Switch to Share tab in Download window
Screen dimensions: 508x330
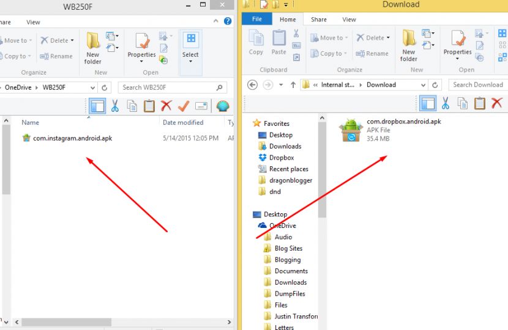tap(319, 20)
